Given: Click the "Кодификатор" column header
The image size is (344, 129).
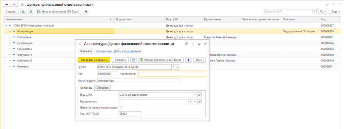Looking at the screenshot, I should pos(139,19).
